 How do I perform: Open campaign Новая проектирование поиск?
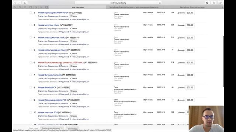tap(52, 50)
